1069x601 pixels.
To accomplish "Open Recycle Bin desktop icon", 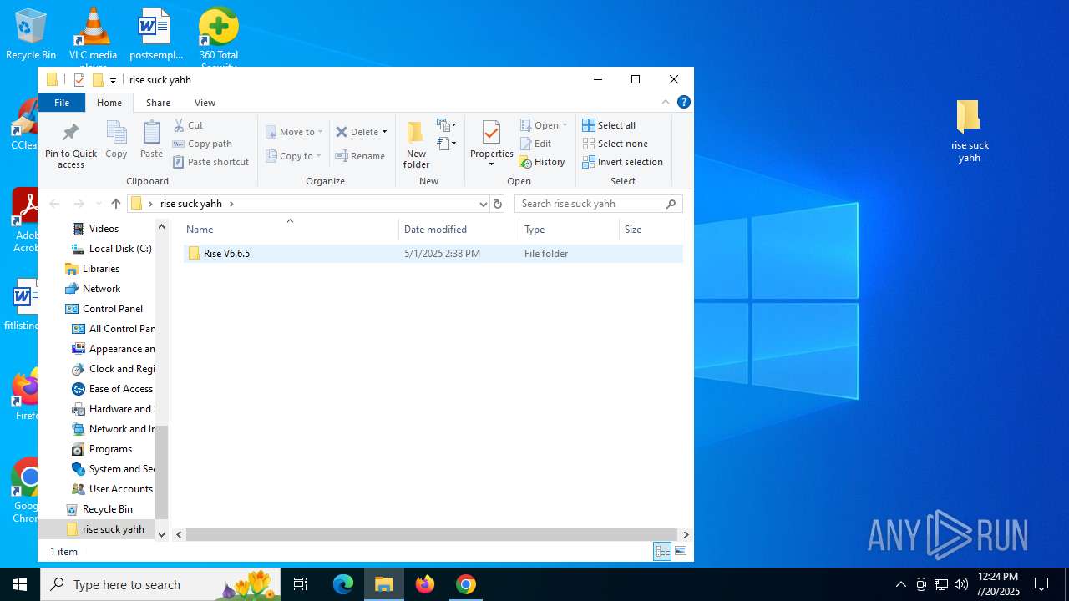I will pos(31,33).
